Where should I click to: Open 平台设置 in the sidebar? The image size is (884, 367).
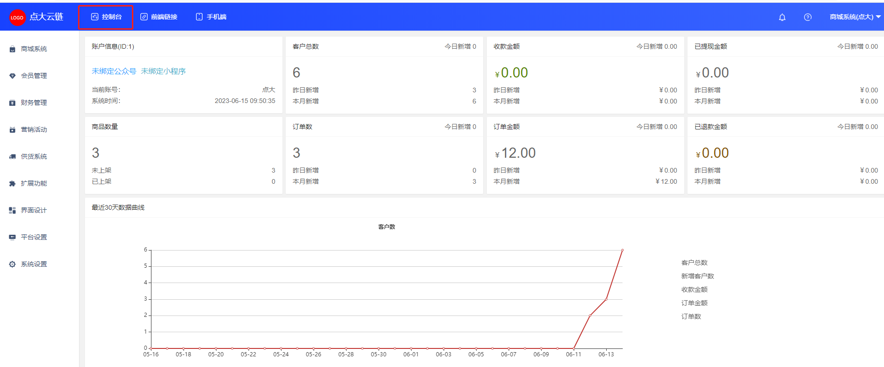click(34, 237)
